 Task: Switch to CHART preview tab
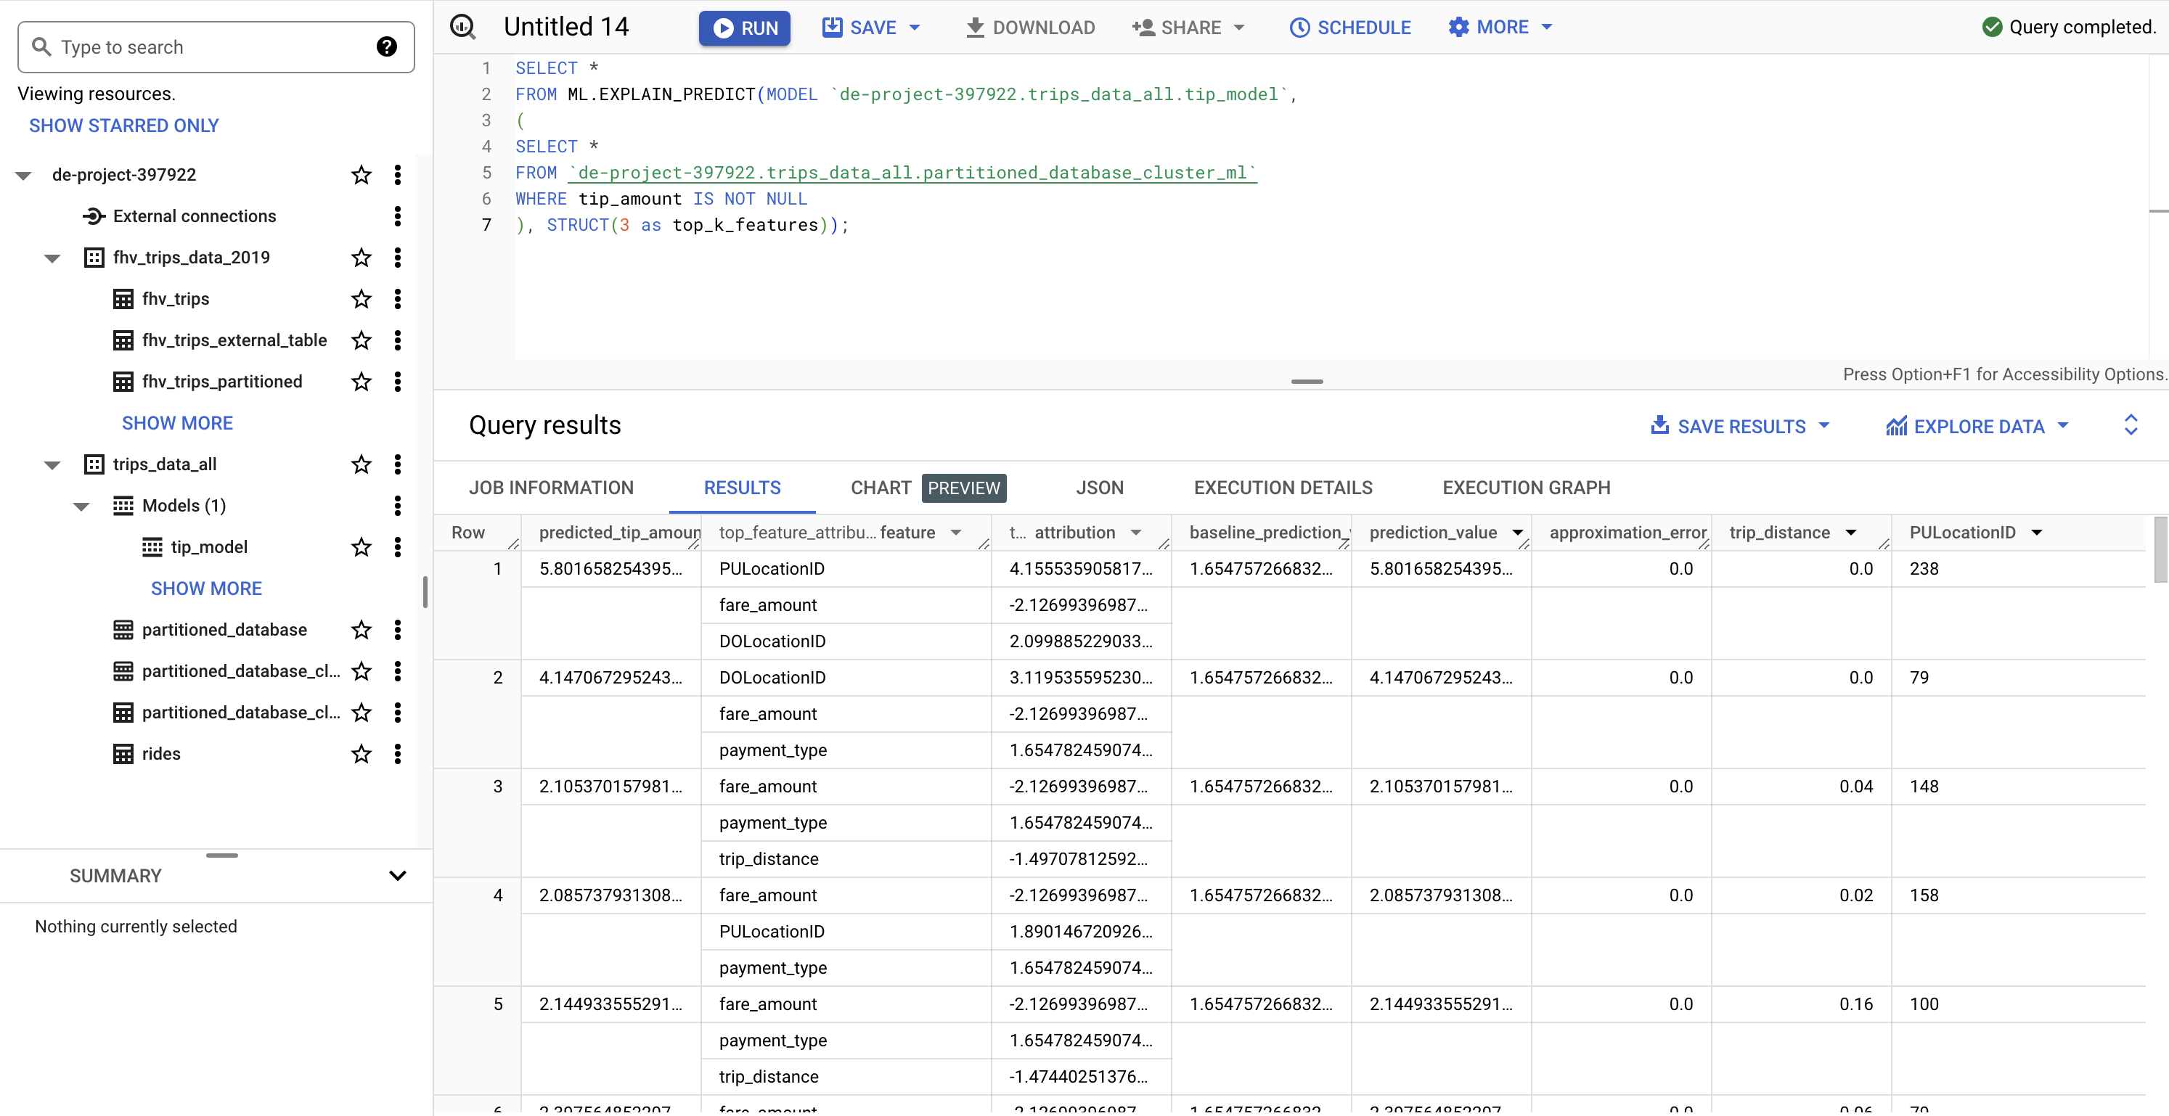(928, 488)
